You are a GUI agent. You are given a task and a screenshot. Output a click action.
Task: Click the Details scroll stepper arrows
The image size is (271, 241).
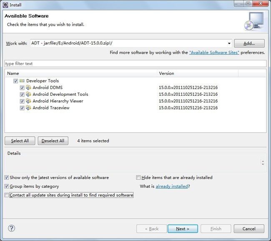tap(263, 162)
